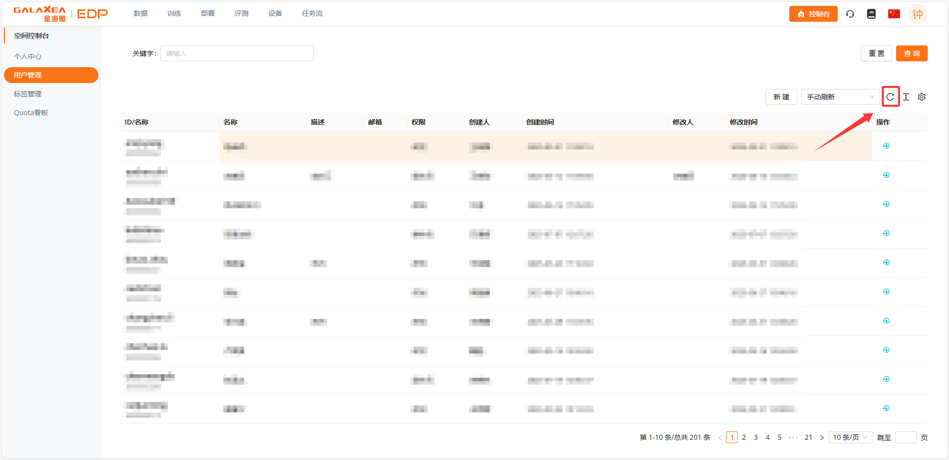Click the refresh icon above the table
The height and width of the screenshot is (460, 949).
pos(890,97)
